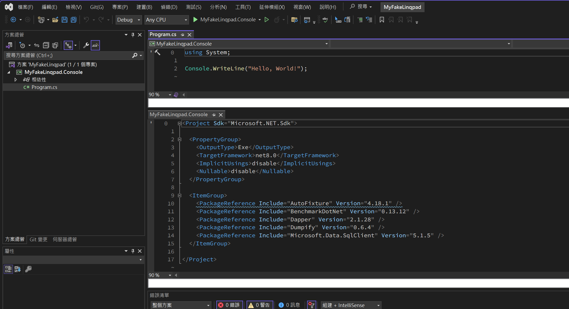Open the 偵錯(D) menu
The height and width of the screenshot is (309, 569).
[169, 7]
